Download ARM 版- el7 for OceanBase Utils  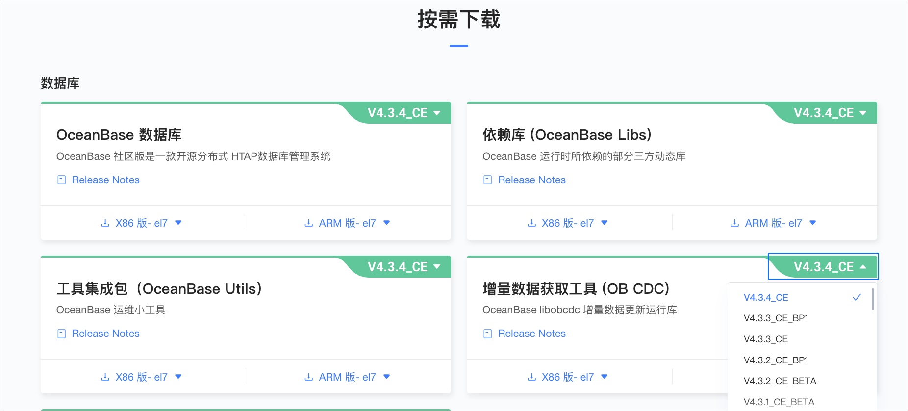coord(347,377)
